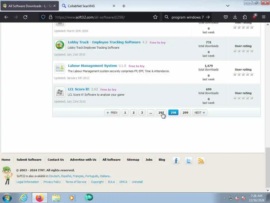Go to page 3 in pagination
Image resolution: width=270 pixels, height=203 pixels.
(142, 113)
